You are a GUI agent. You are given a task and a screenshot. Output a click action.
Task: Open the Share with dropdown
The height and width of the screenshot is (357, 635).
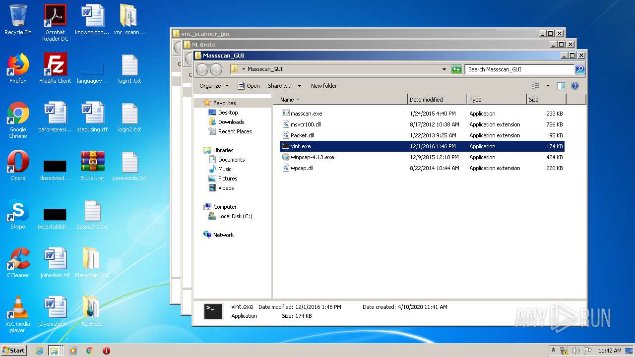[284, 86]
